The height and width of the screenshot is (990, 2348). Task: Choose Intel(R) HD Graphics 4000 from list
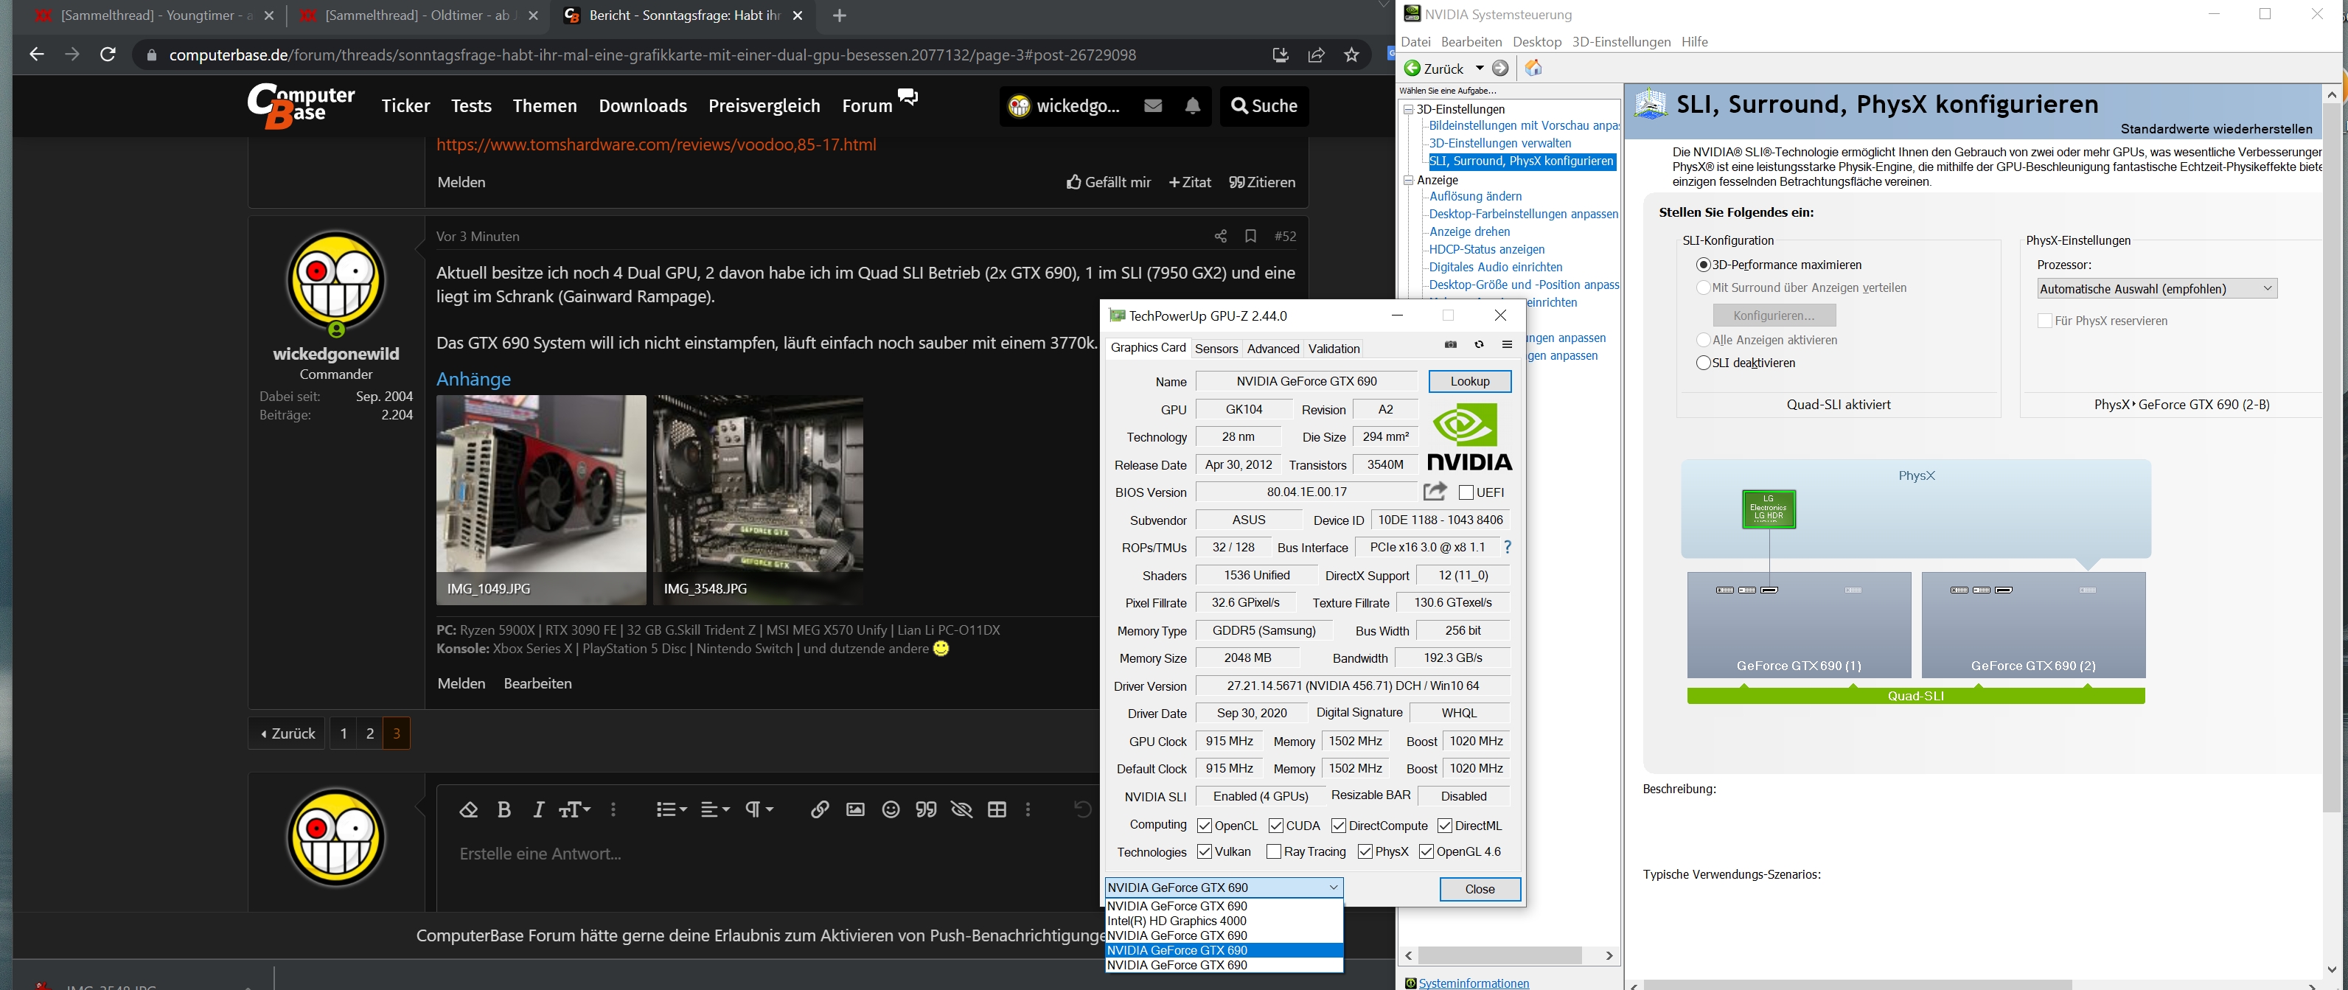[x=1177, y=921]
